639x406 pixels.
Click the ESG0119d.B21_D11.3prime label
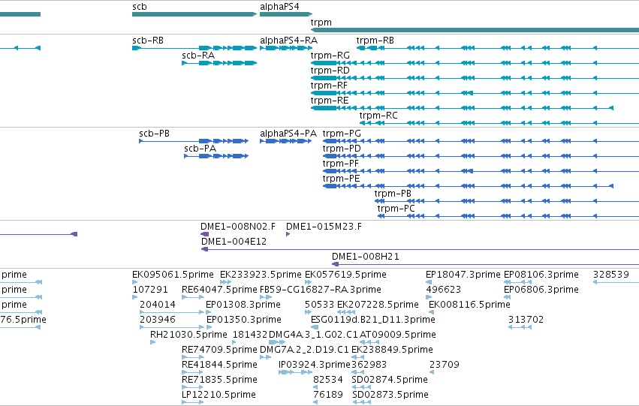tap(373, 320)
